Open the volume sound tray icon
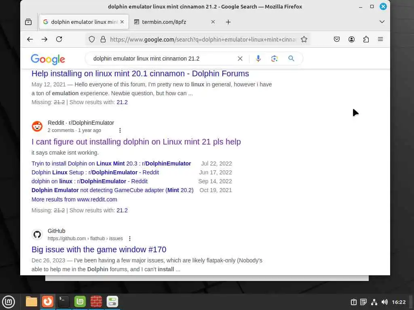 coord(384,302)
